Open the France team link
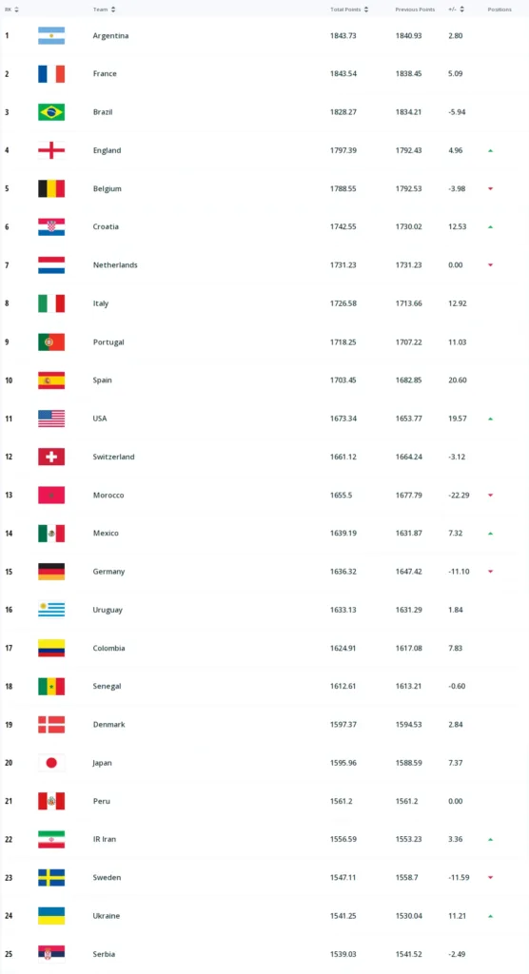Screen dimensions: 529x974 coord(105,73)
